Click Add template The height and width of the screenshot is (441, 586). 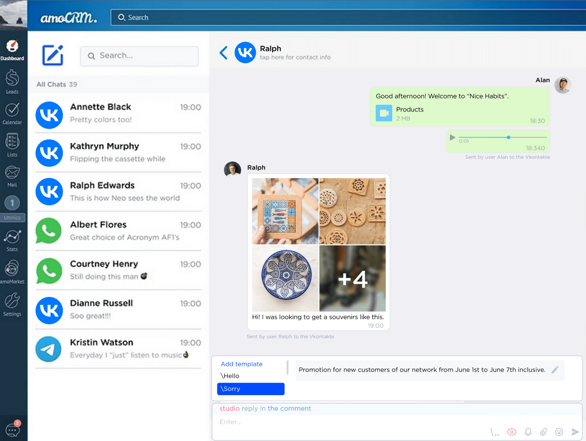241,364
